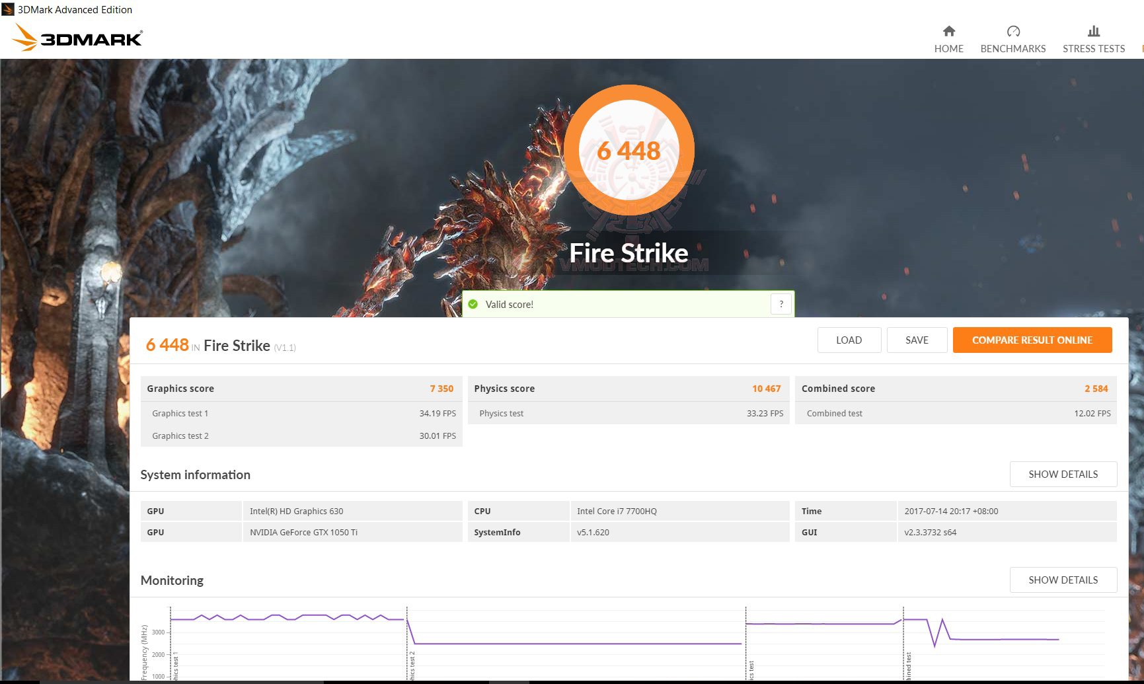1144x684 pixels.
Task: Click the GUI version v2.3.3732 s64
Action: tap(930, 532)
